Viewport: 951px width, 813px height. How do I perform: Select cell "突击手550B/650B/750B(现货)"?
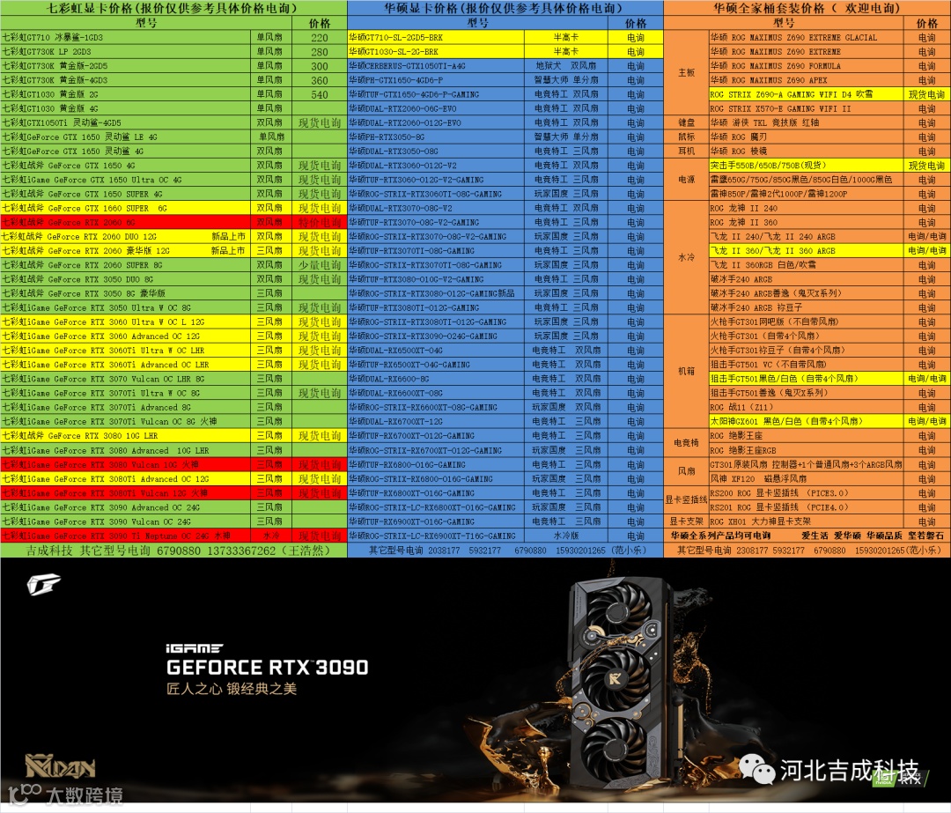[x=806, y=166]
